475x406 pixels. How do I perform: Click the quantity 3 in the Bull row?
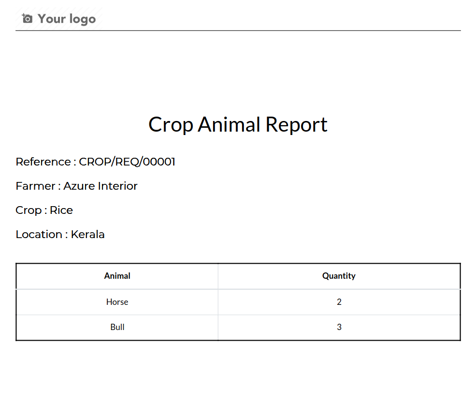[x=339, y=327]
